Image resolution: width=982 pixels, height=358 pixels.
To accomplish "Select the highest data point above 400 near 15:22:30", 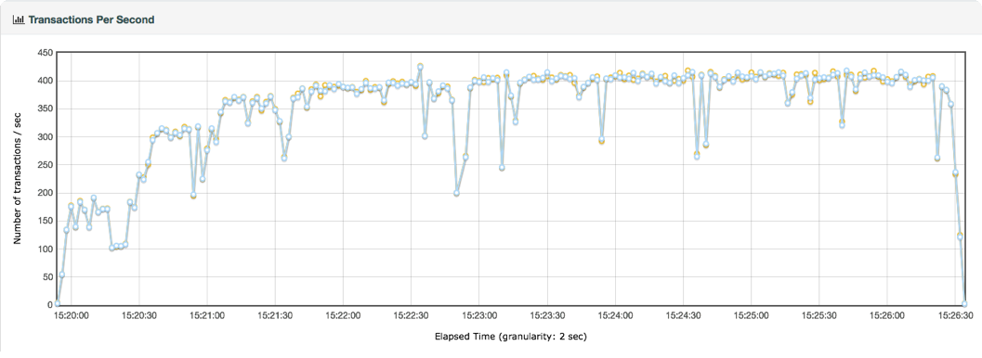I will [x=420, y=66].
